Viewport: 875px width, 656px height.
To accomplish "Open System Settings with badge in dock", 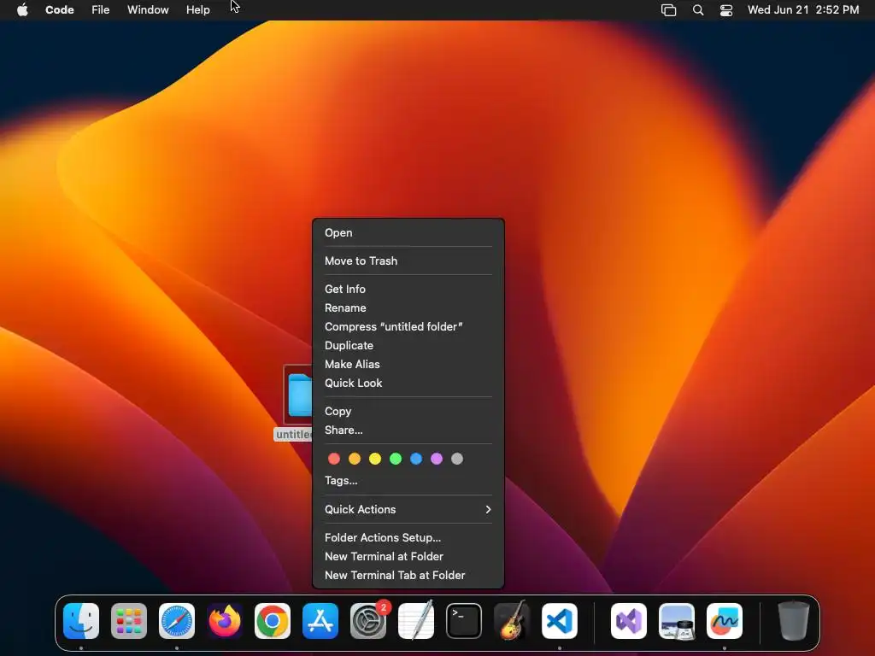I will pos(368,621).
